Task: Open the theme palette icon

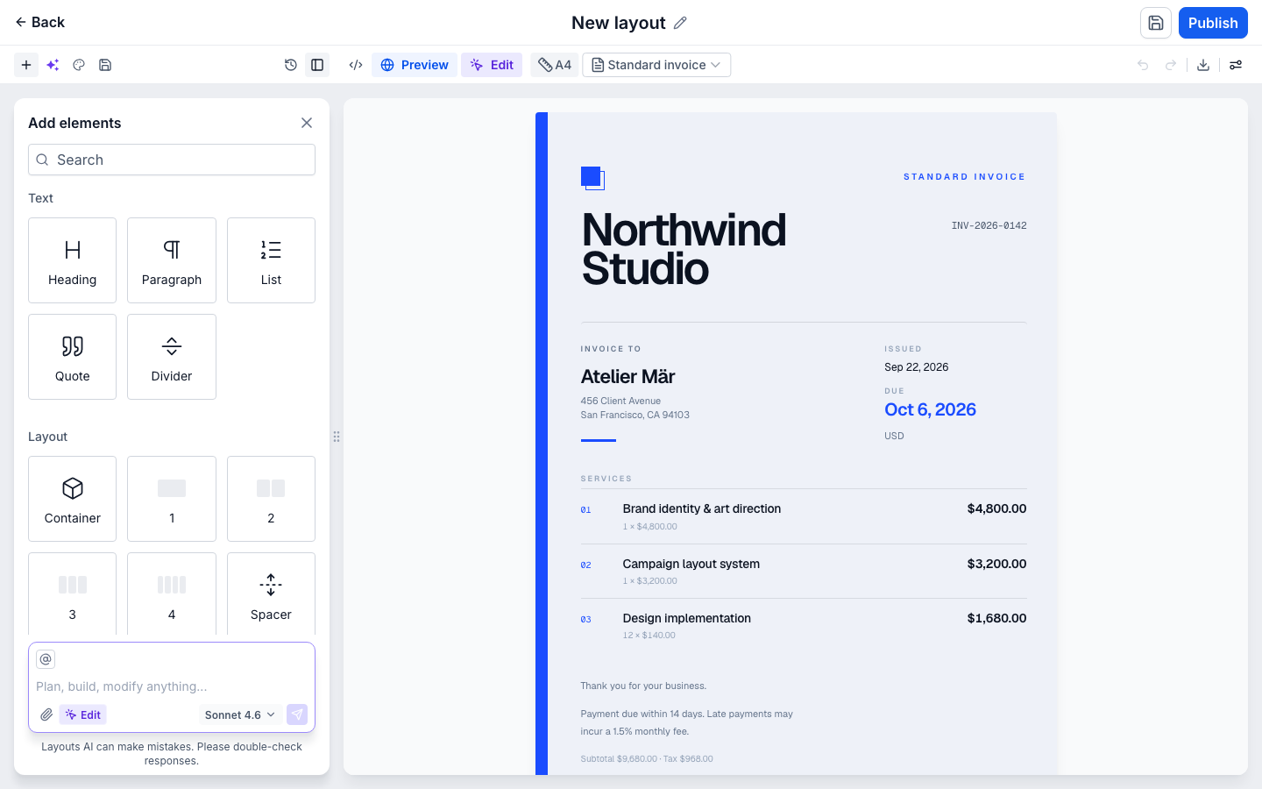Action: pyautogui.click(x=79, y=65)
